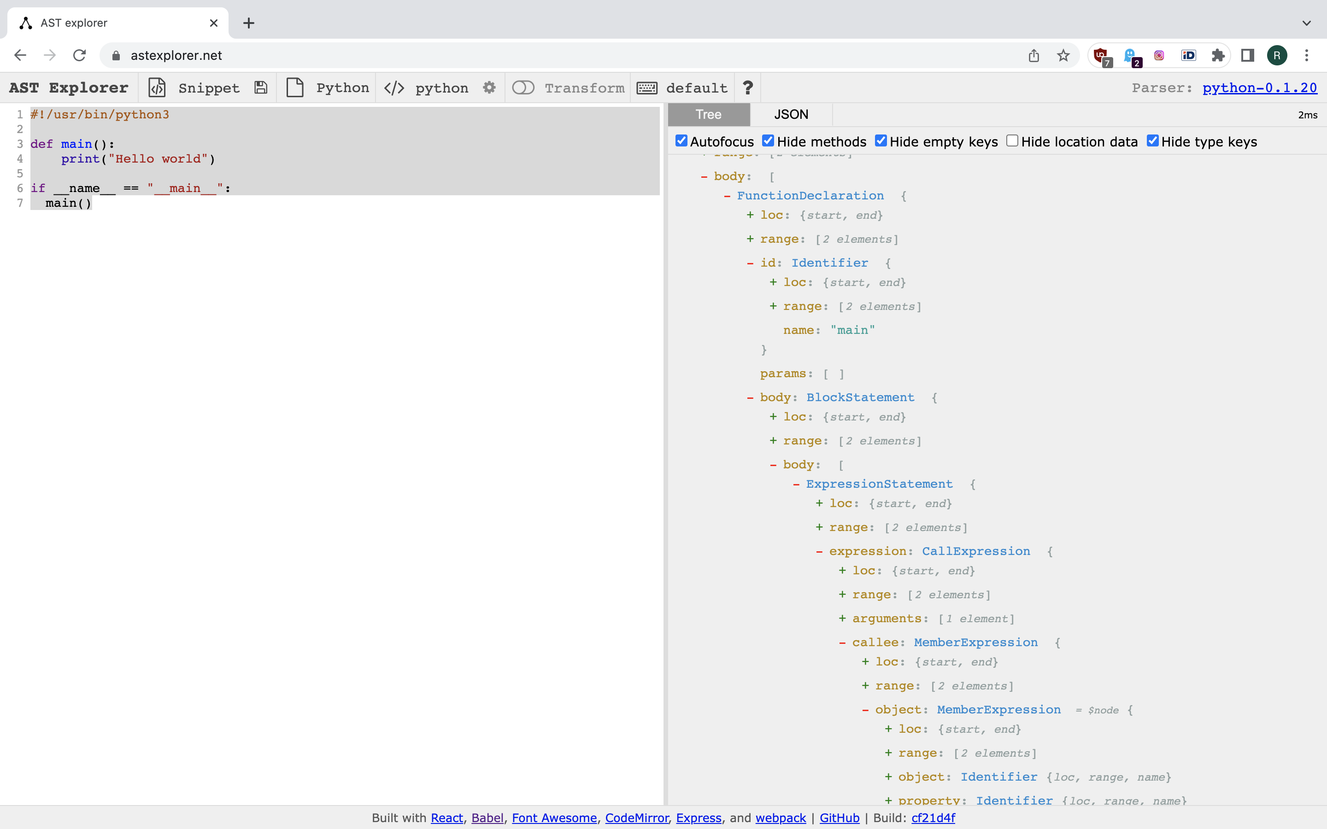
Task: Open the GitHub link in footer
Action: pos(840,817)
